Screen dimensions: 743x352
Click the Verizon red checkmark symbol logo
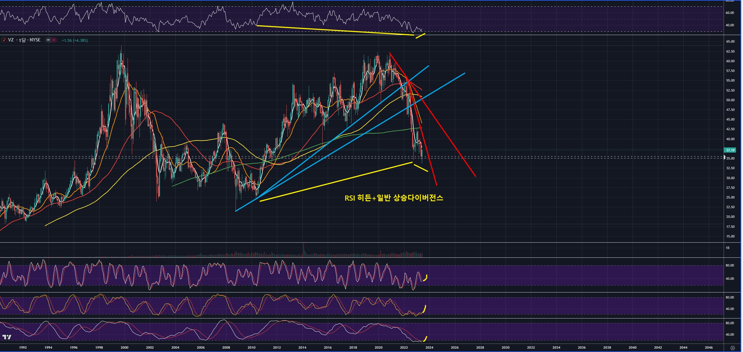click(x=4, y=40)
